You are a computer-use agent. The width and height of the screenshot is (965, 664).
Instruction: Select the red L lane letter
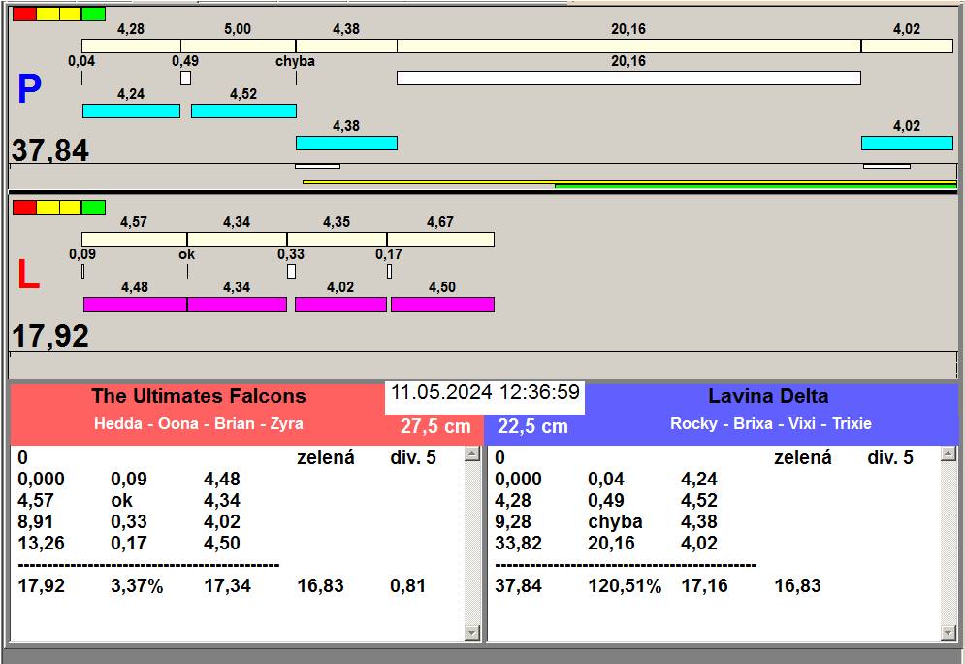coord(29,276)
